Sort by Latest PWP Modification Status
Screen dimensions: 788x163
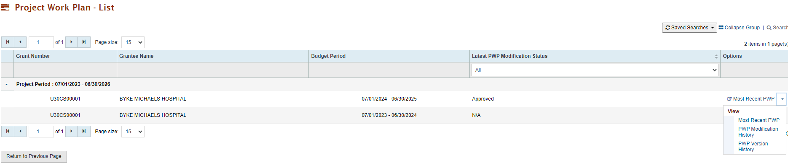[x=716, y=56]
